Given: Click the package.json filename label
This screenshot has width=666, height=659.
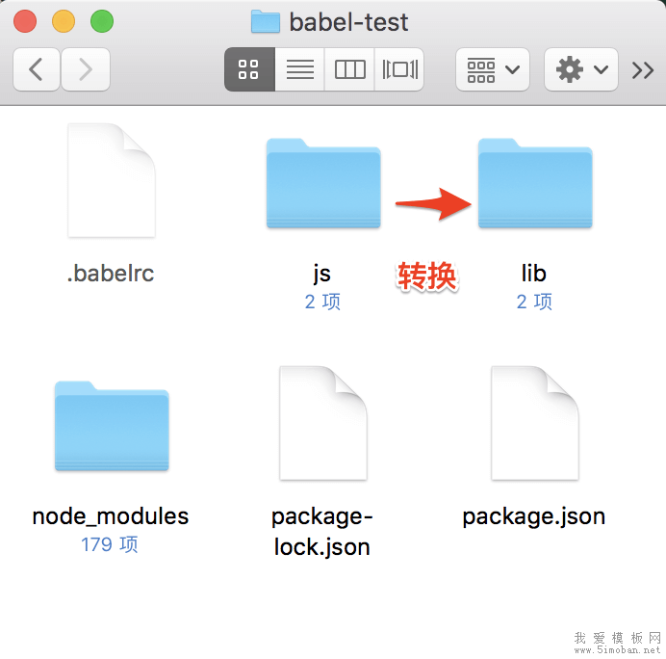Looking at the screenshot, I should click(534, 516).
